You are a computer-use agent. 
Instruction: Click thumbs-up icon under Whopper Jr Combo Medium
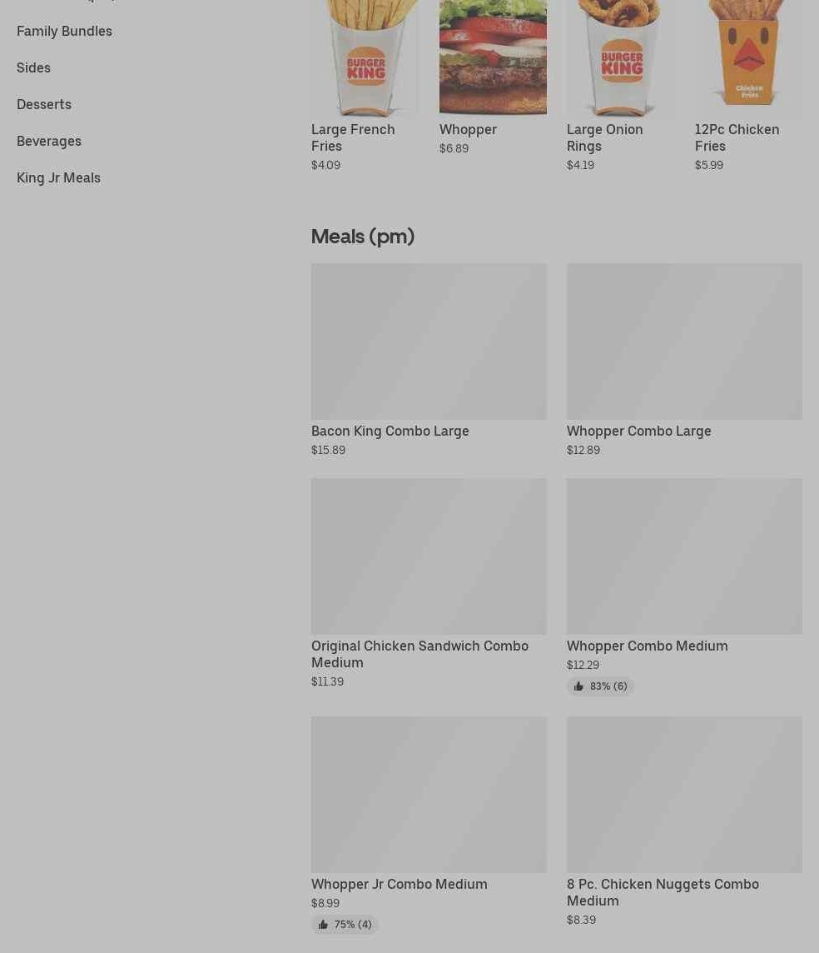coord(323,925)
